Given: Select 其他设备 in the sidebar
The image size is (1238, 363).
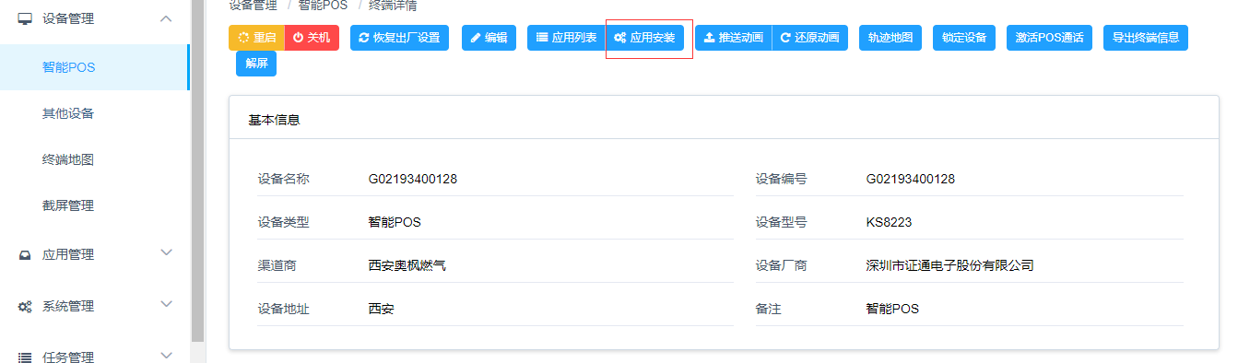Looking at the screenshot, I should click(68, 113).
